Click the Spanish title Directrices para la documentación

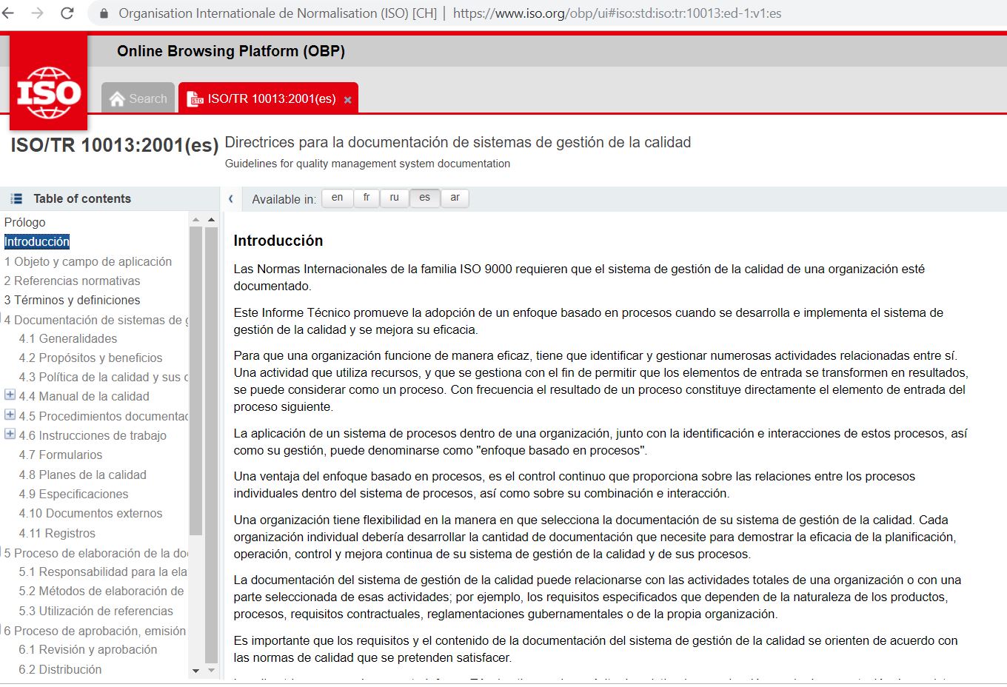click(458, 142)
